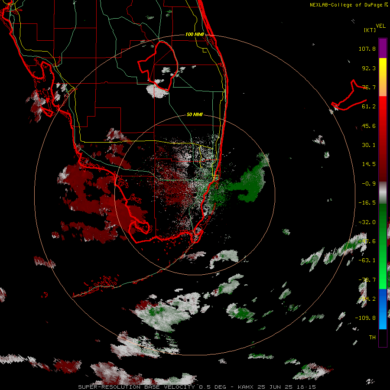Image resolution: width=390 pixels, height=390 pixels.
Task: Click the TH legend label
Action: (372, 338)
